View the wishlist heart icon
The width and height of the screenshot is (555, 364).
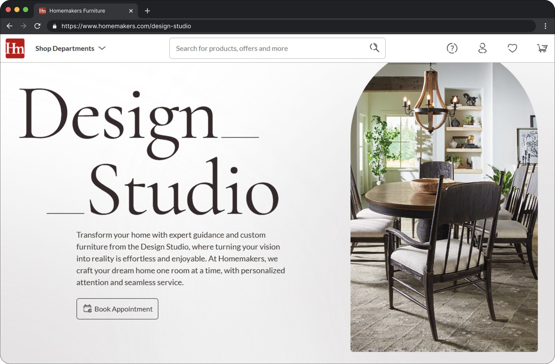512,48
